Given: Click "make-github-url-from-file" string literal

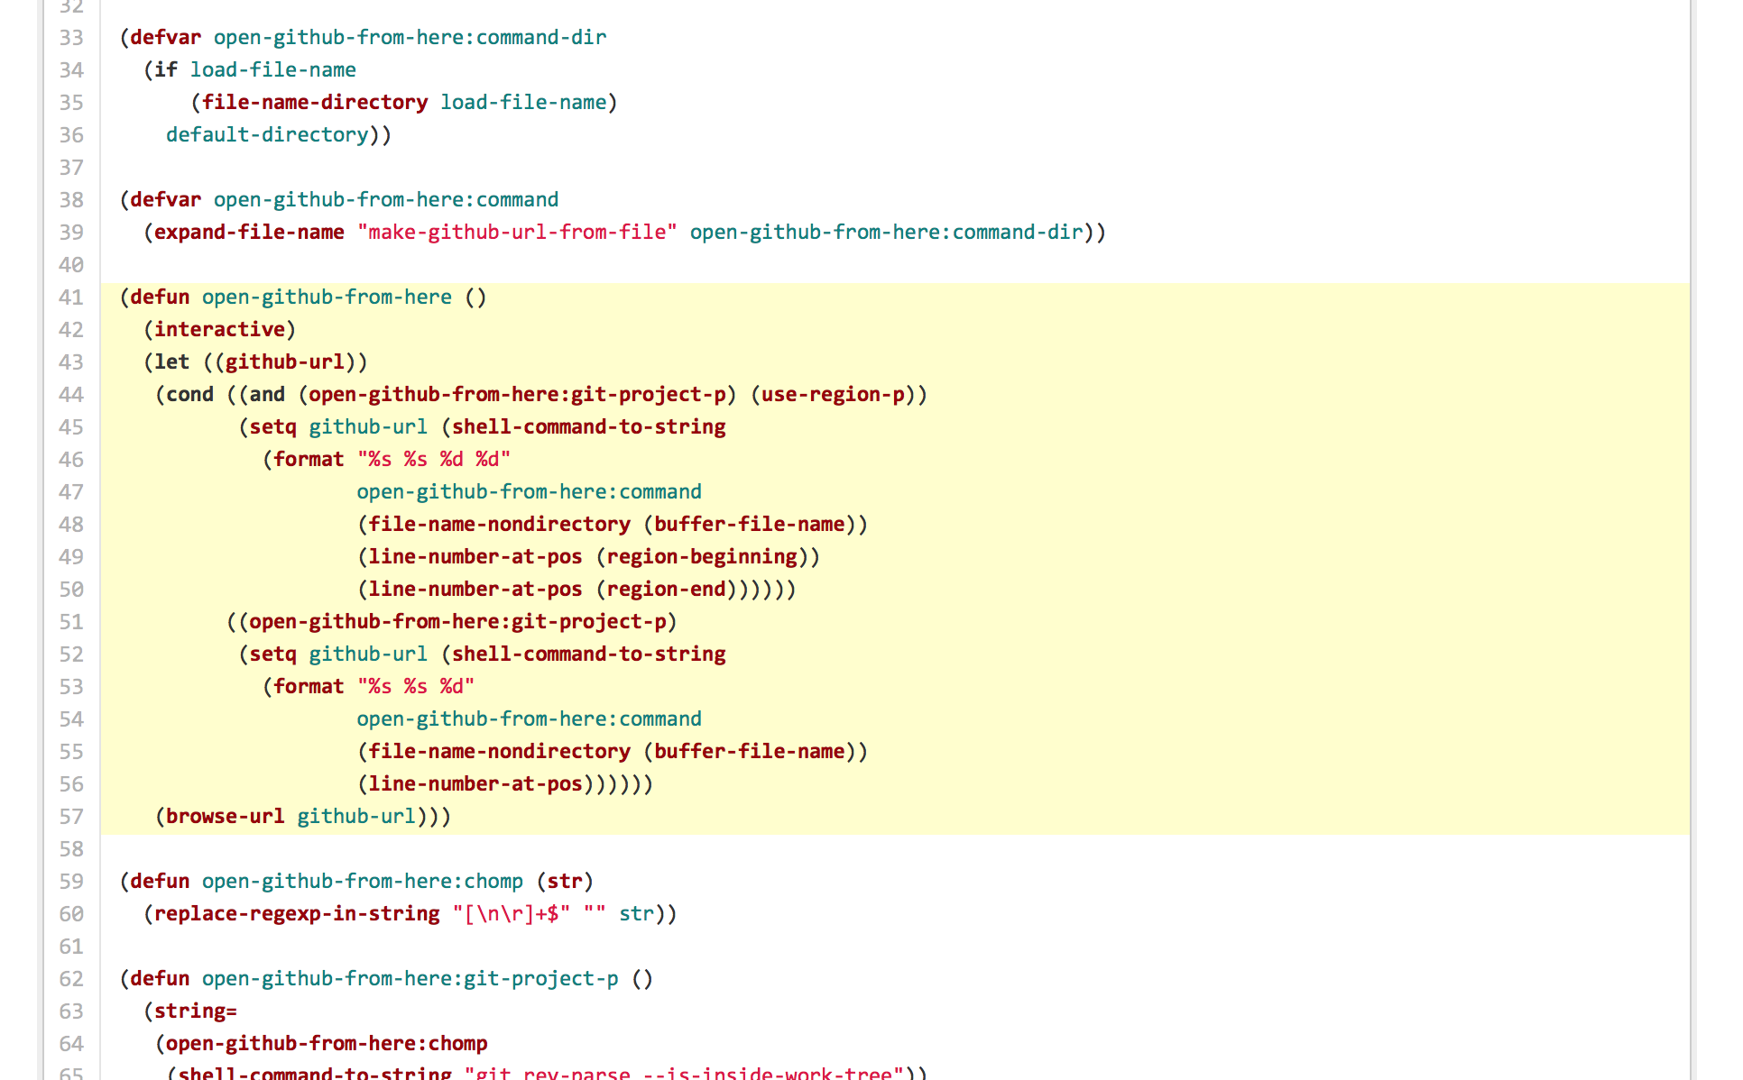Looking at the screenshot, I should [x=517, y=233].
